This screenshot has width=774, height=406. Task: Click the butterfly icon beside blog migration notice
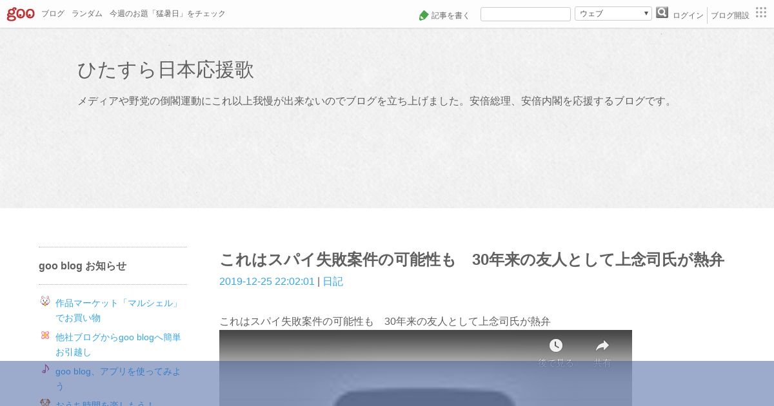[x=45, y=335]
